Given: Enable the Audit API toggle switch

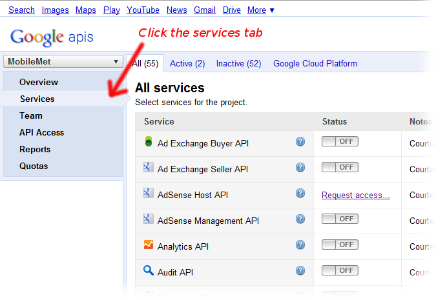Looking at the screenshot, I should (x=340, y=271).
